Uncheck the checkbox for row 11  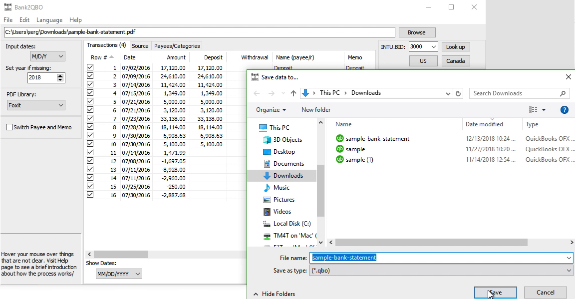pos(90,152)
